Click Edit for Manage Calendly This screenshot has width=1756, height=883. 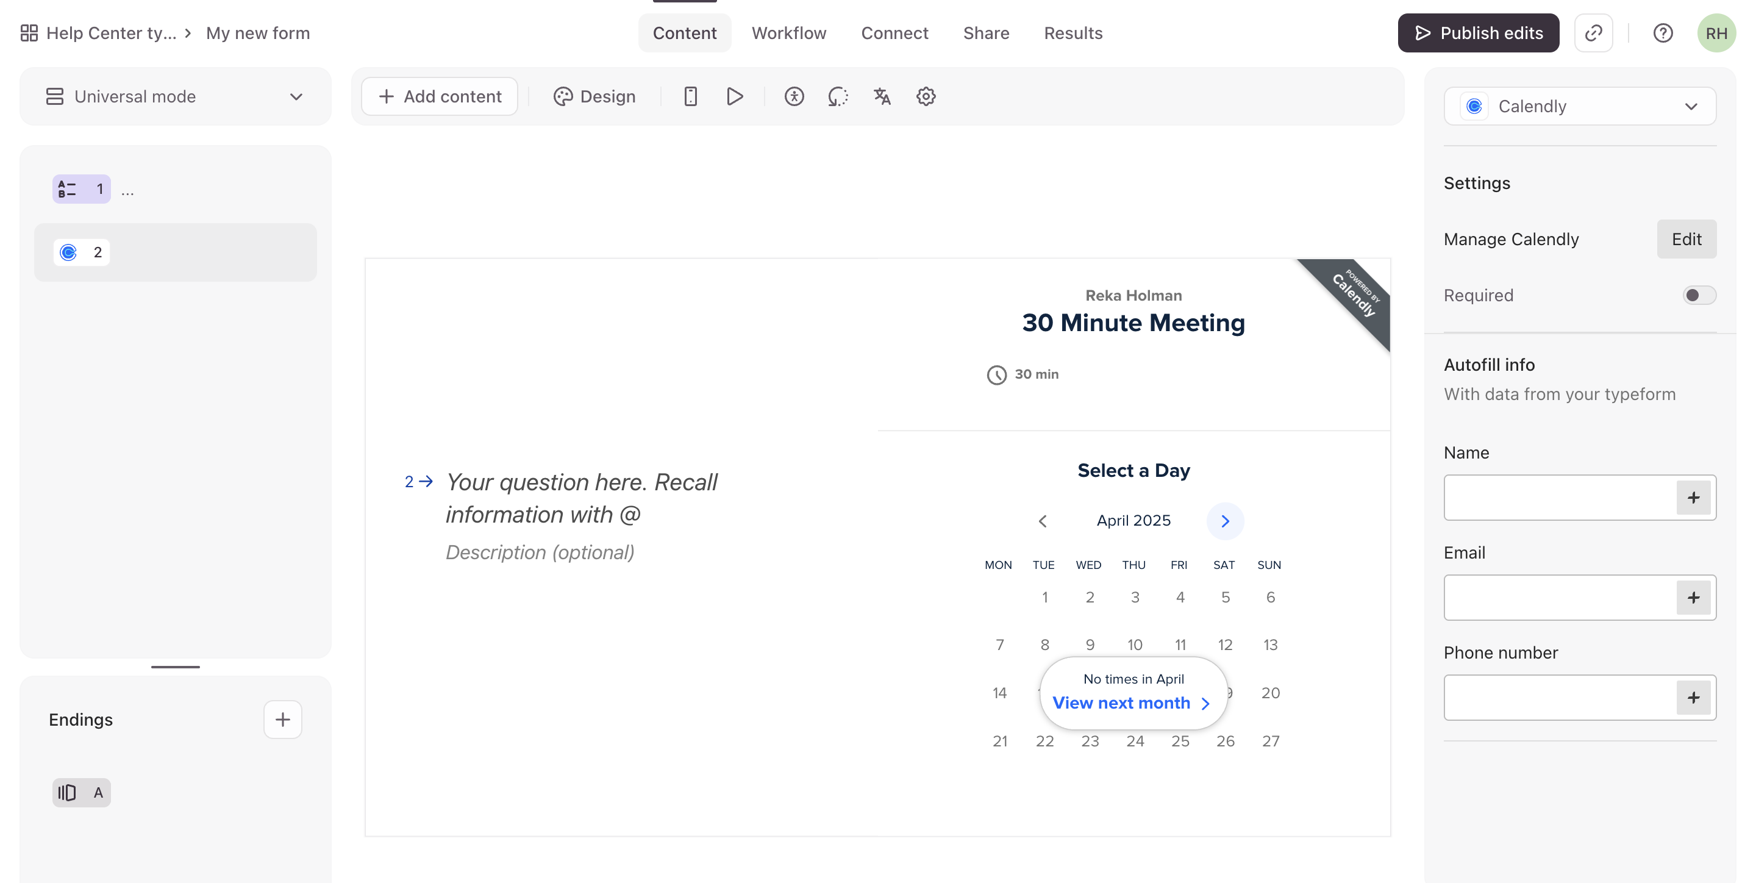(x=1686, y=238)
